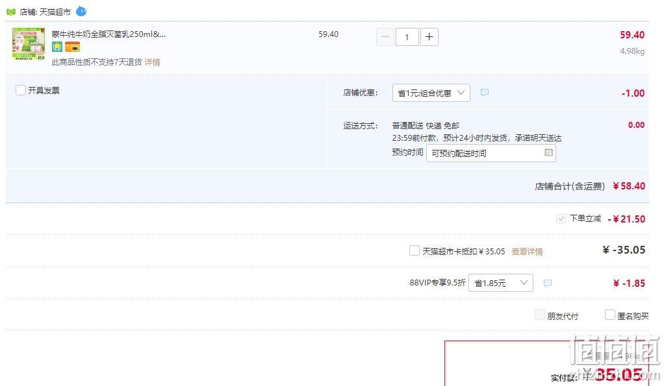This screenshot has width=666, height=386.
Task: Toggle the 朋友代付 checkbox
Action: click(540, 315)
